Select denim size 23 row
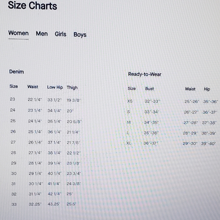 45,100
